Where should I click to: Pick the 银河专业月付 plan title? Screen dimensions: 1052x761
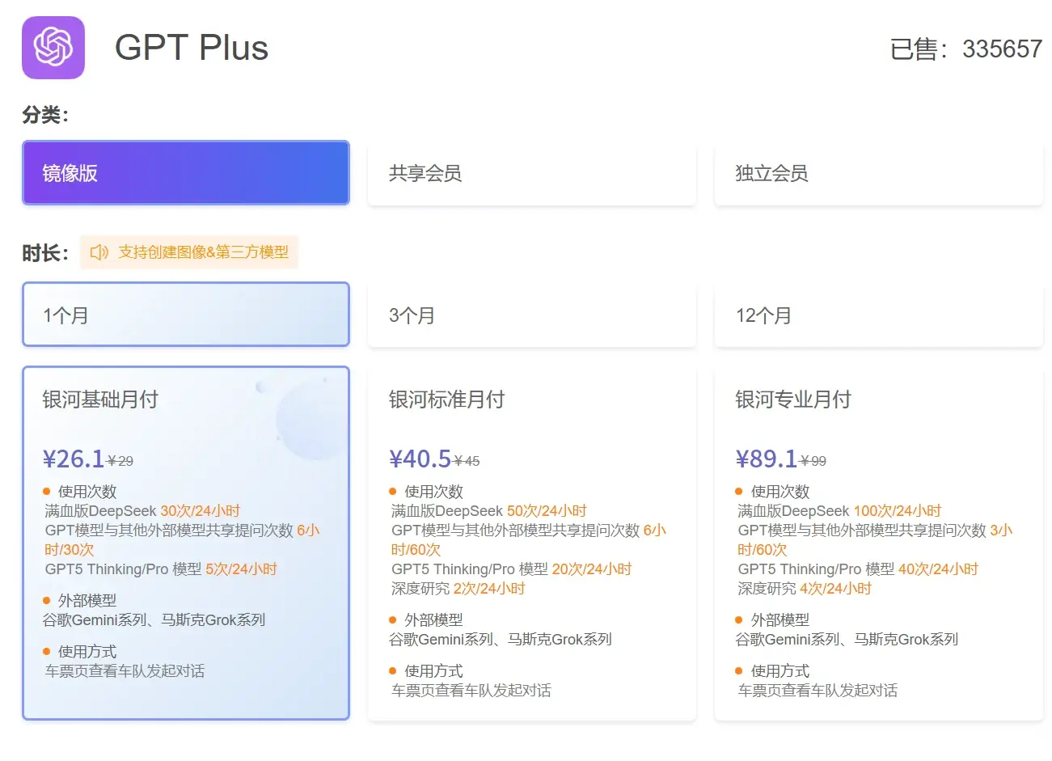(x=792, y=400)
